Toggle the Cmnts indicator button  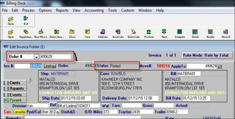pyautogui.click(x=15, y=83)
